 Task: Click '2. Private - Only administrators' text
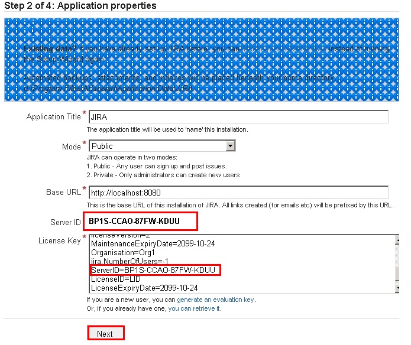(163, 175)
